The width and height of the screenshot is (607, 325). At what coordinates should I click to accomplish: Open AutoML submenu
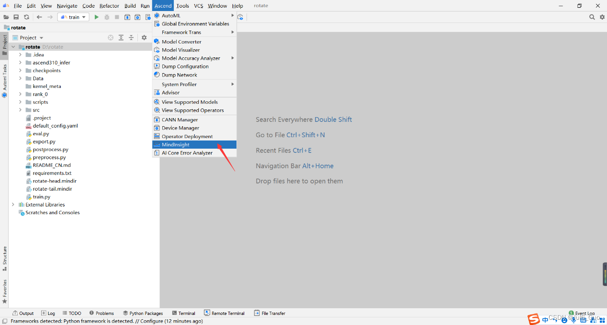pos(194,15)
